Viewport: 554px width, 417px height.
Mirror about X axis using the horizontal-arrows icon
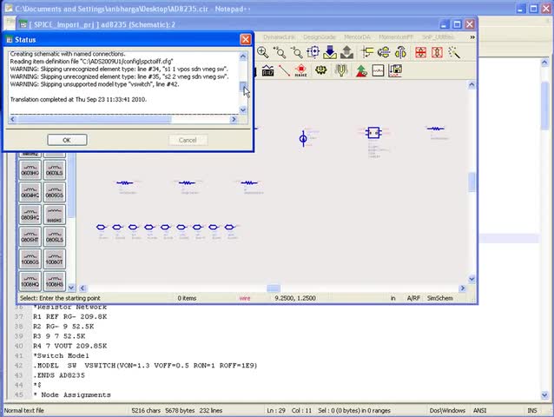point(384,52)
